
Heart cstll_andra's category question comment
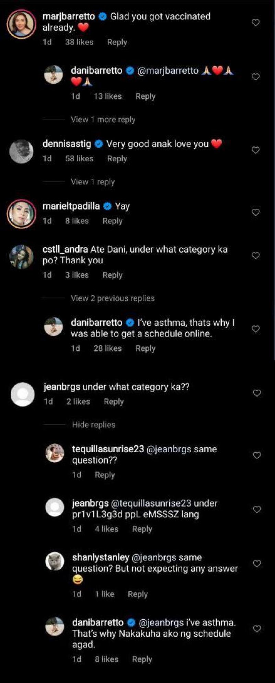coord(255,255)
